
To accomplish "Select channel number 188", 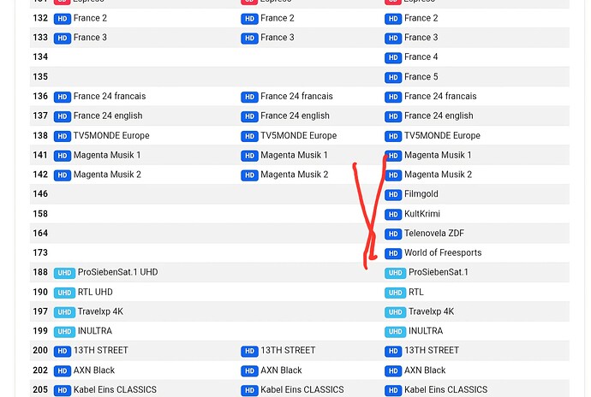I will coord(40,272).
